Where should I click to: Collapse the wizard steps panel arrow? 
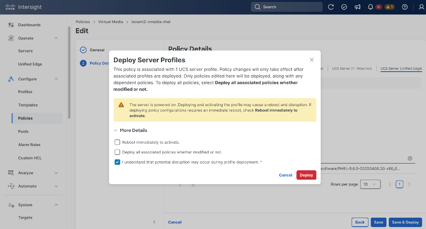[154, 222]
